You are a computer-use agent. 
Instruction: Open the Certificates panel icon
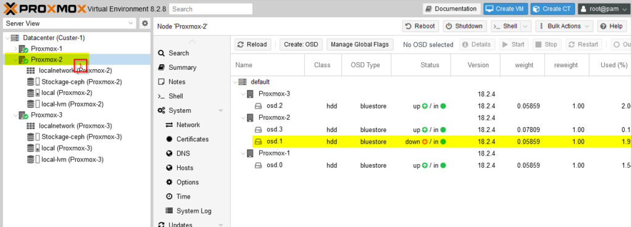[169, 139]
